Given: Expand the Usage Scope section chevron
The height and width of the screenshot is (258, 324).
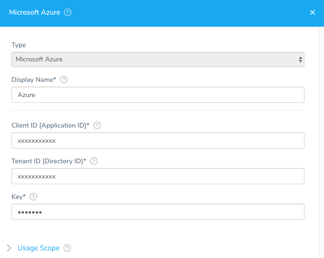Looking at the screenshot, I should point(9,248).
